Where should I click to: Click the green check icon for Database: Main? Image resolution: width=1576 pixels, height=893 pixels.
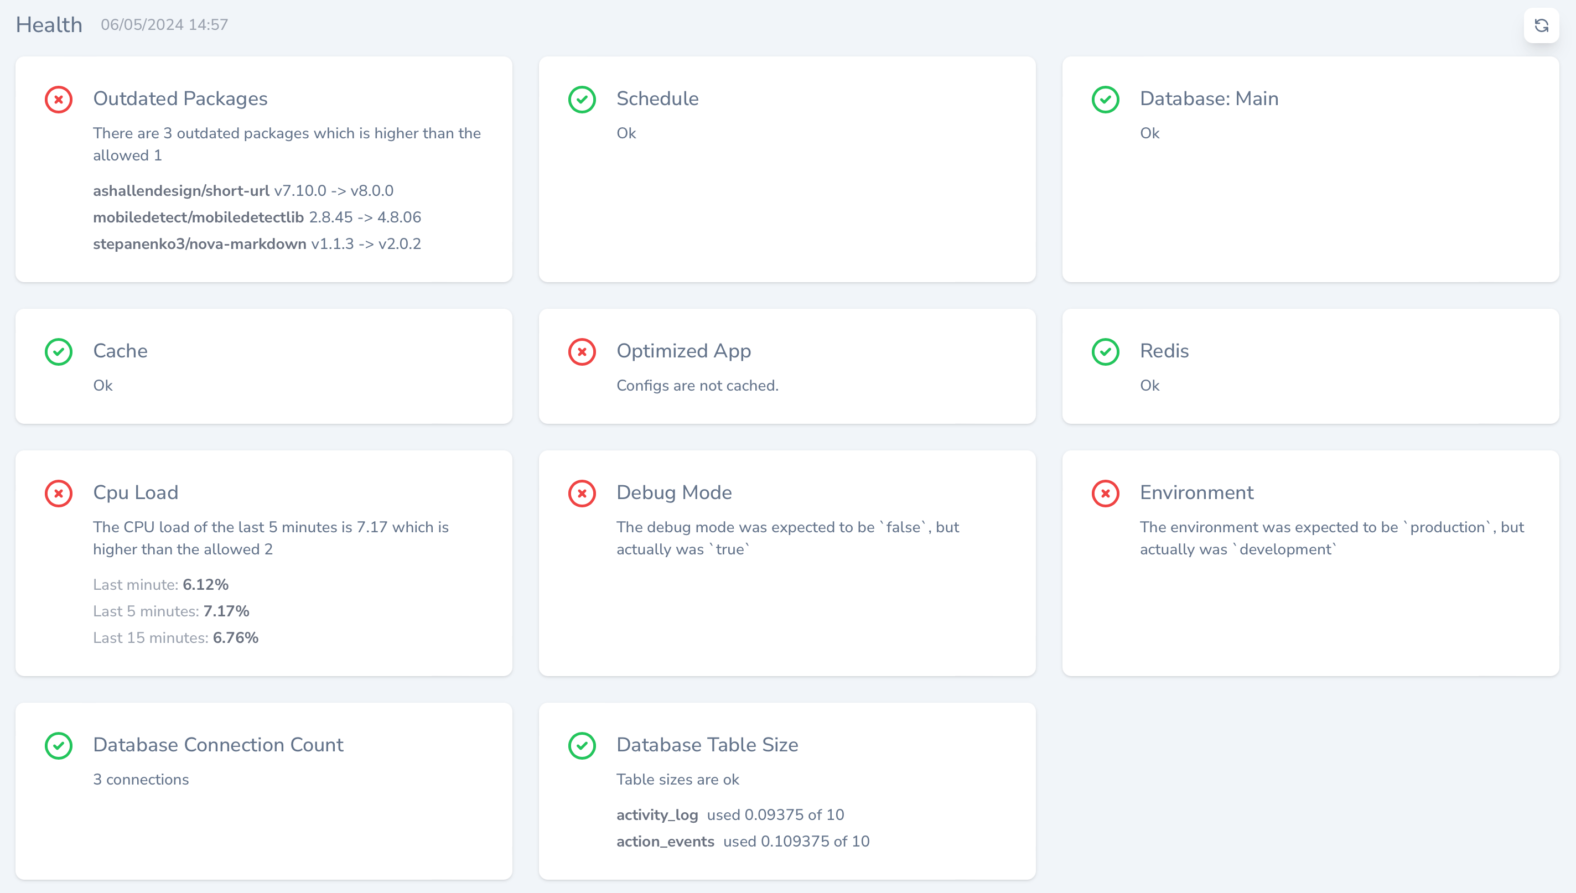(1105, 100)
